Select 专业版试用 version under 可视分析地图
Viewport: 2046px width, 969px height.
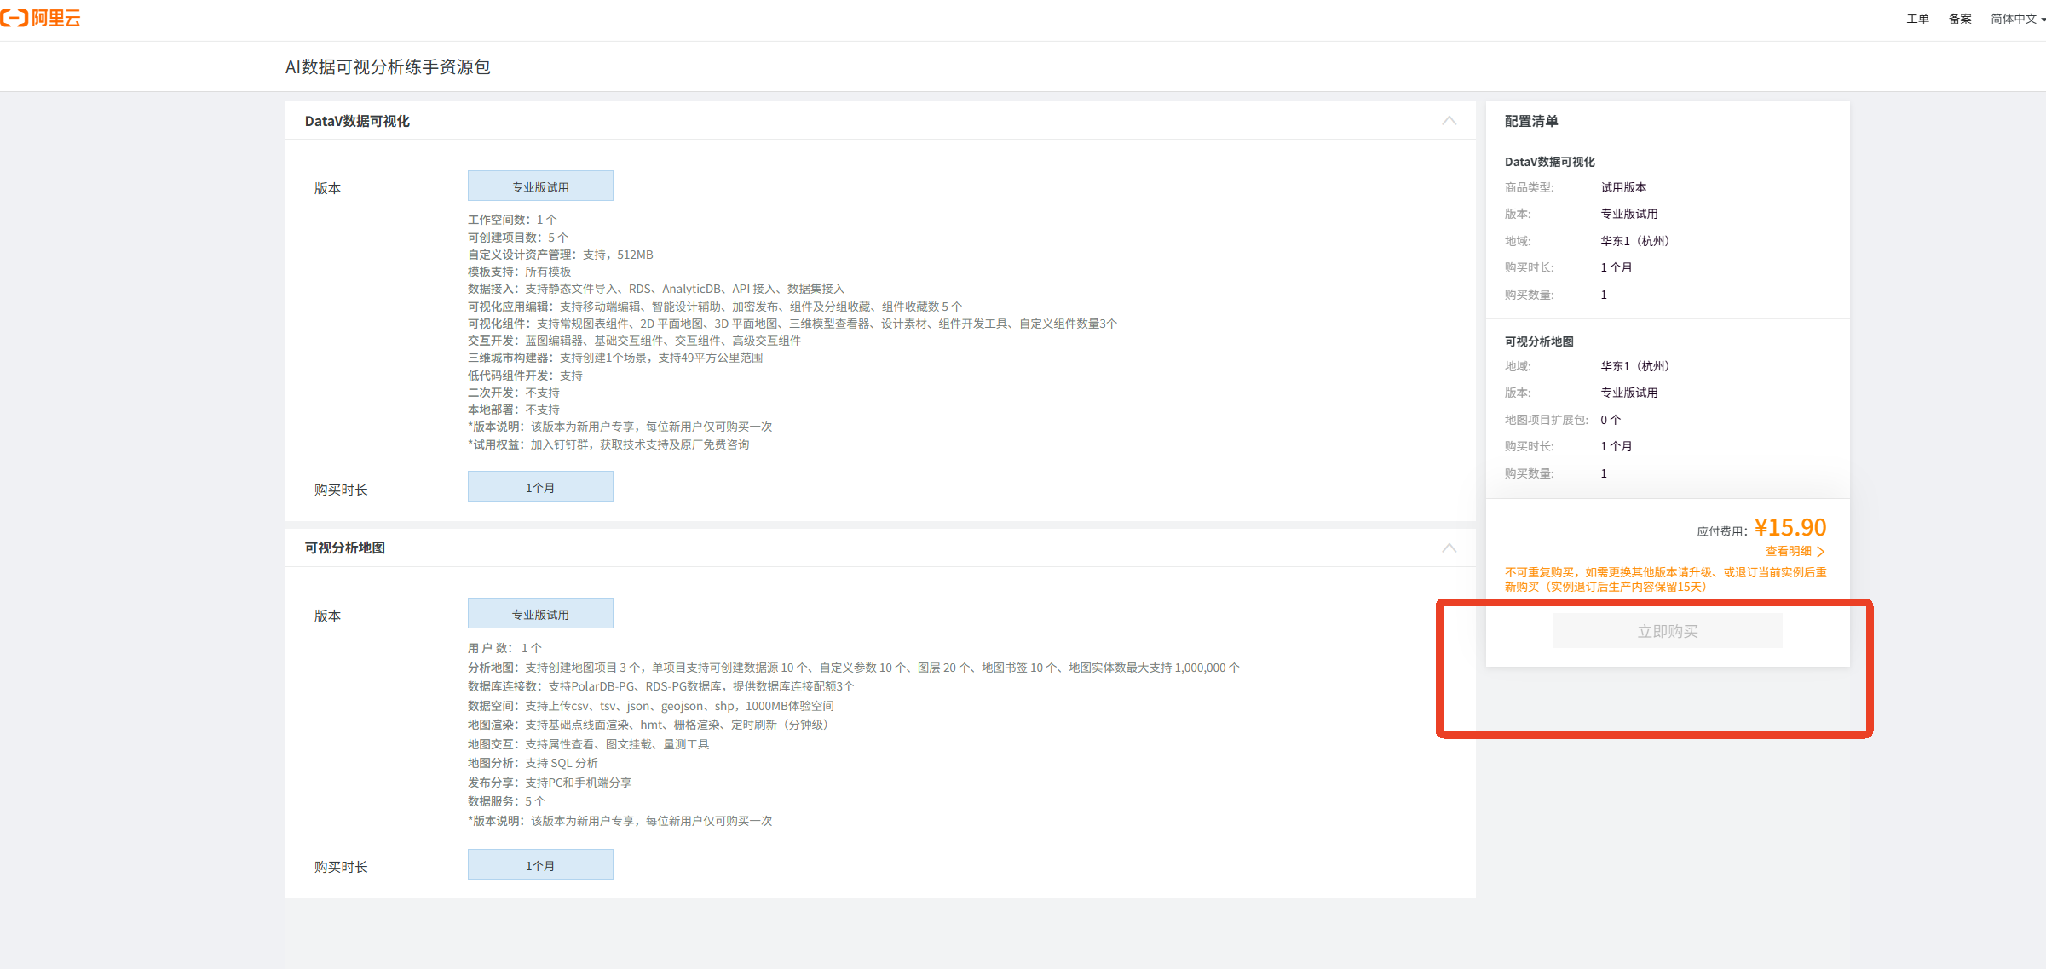[540, 614]
